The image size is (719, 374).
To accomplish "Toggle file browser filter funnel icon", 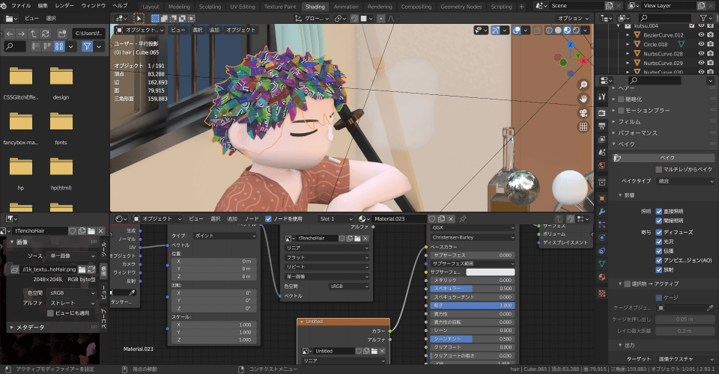I will 87,46.
